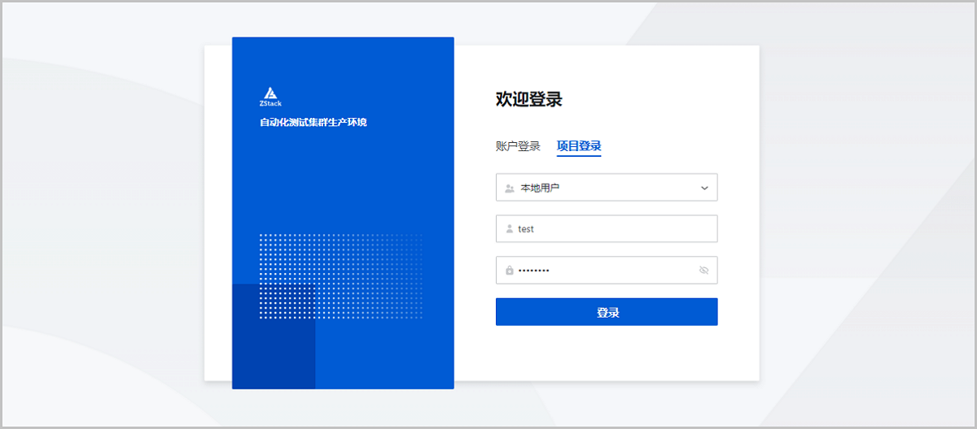Click the 自动化测试集群生产环境 platform title
The height and width of the screenshot is (429, 977).
point(313,123)
